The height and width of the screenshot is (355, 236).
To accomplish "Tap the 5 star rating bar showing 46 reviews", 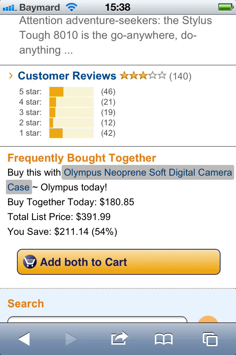I will [x=71, y=91].
